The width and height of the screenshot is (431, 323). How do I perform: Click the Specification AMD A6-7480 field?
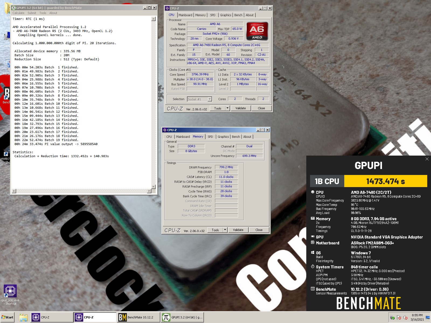228,45
